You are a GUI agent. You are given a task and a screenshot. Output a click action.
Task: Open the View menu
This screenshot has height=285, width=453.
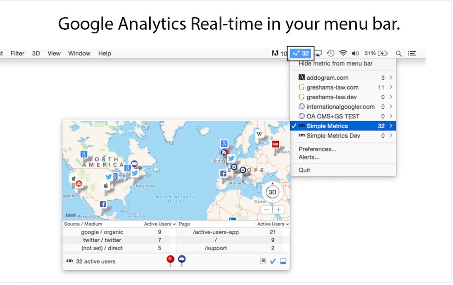click(x=54, y=53)
